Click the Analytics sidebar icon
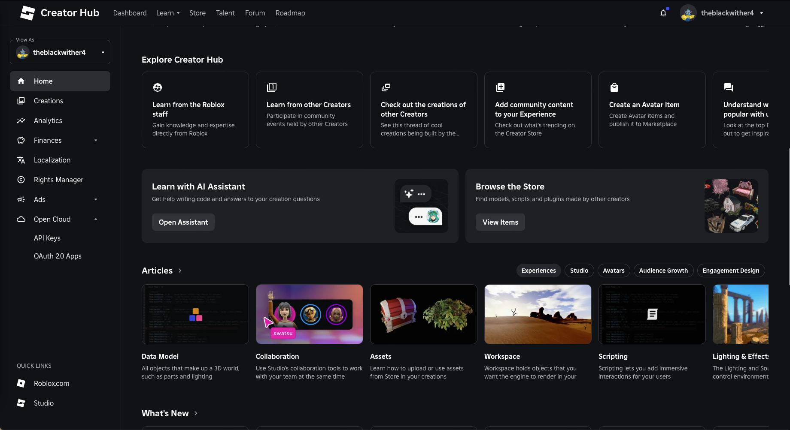 pyautogui.click(x=21, y=120)
